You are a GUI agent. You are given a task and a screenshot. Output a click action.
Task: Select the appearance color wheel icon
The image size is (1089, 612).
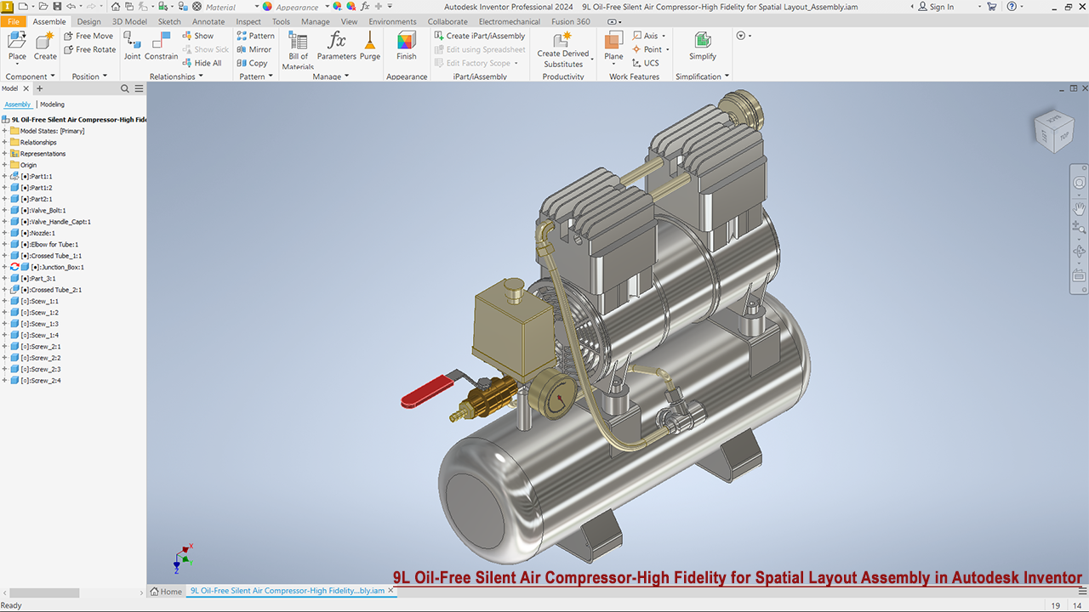(267, 7)
